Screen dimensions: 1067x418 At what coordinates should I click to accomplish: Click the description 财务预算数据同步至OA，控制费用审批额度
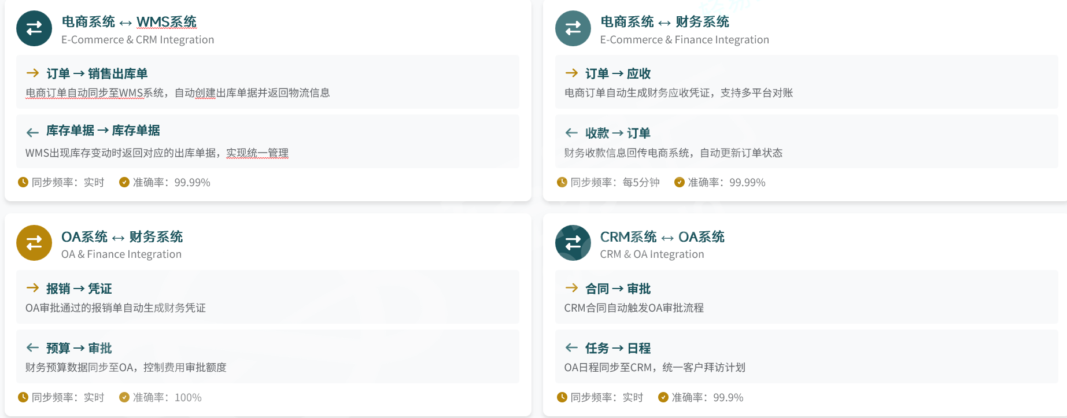(x=126, y=368)
